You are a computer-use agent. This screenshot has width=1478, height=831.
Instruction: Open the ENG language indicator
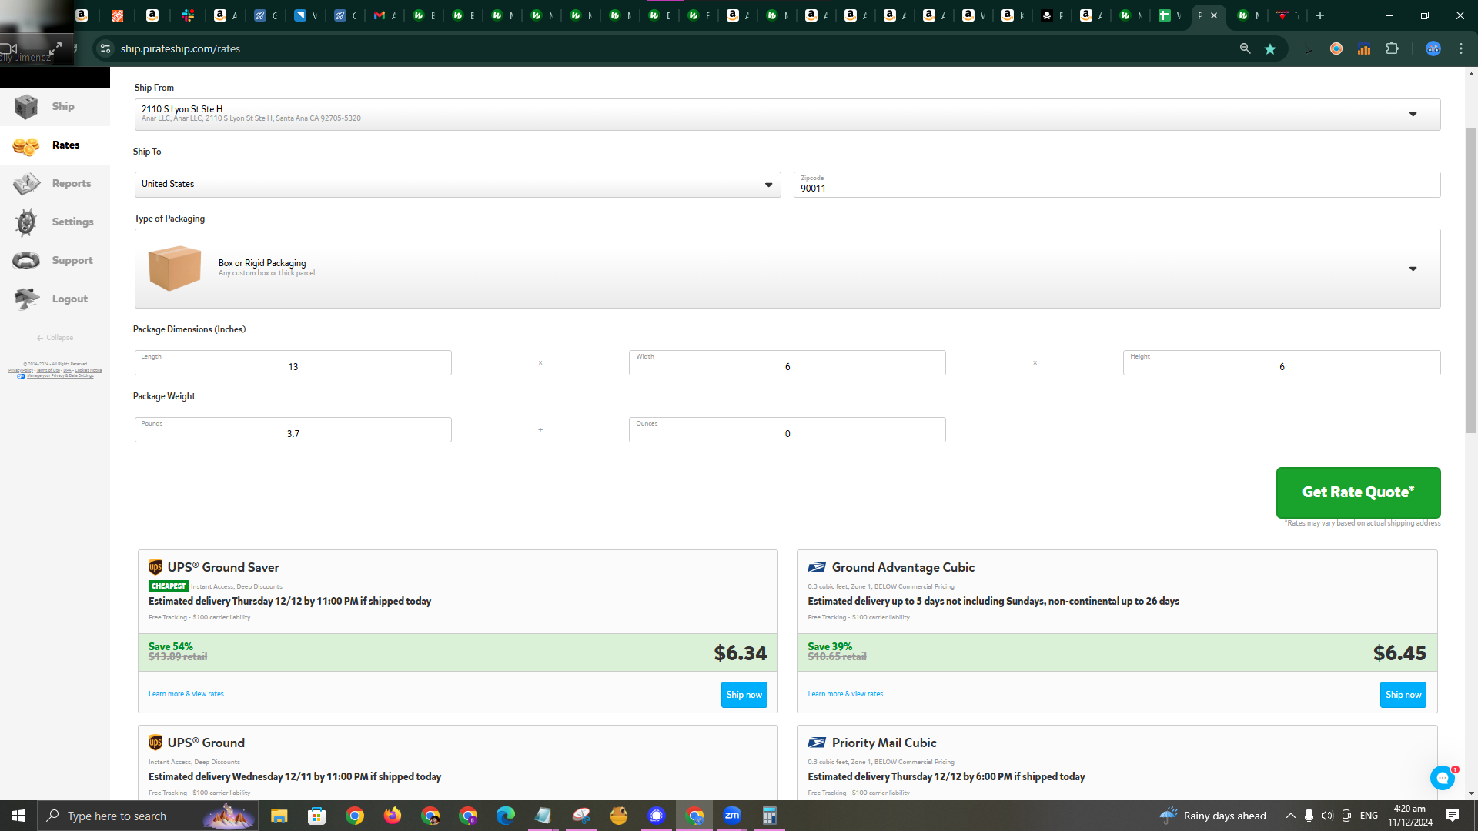tap(1369, 816)
